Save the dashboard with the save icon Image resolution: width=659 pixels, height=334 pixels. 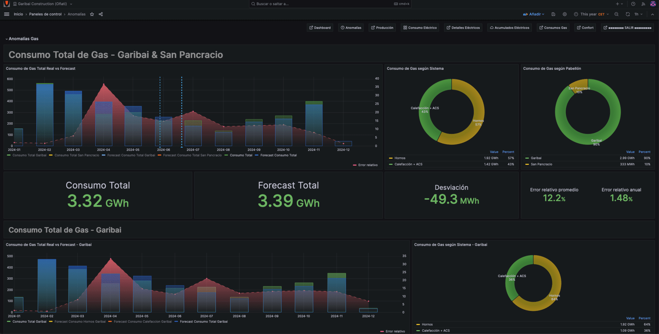coord(553,14)
